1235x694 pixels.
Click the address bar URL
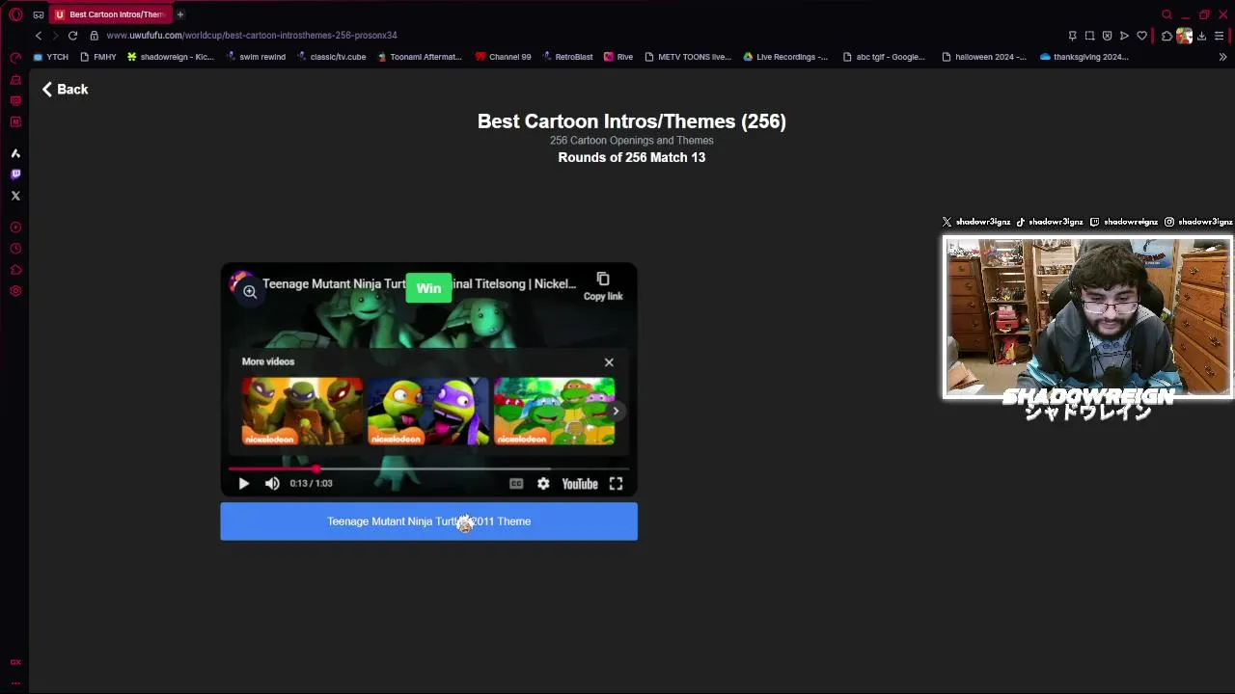(252, 36)
